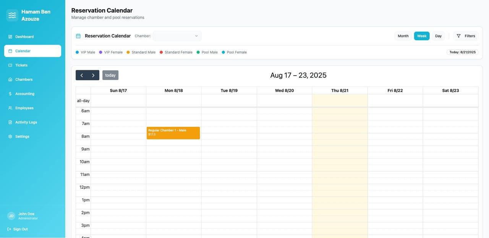Screen dimensions: 489x238
Task: Click the Chambers house icon in sidebar
Action: [10, 79]
